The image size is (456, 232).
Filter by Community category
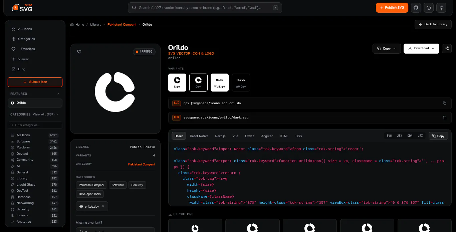pos(34,160)
